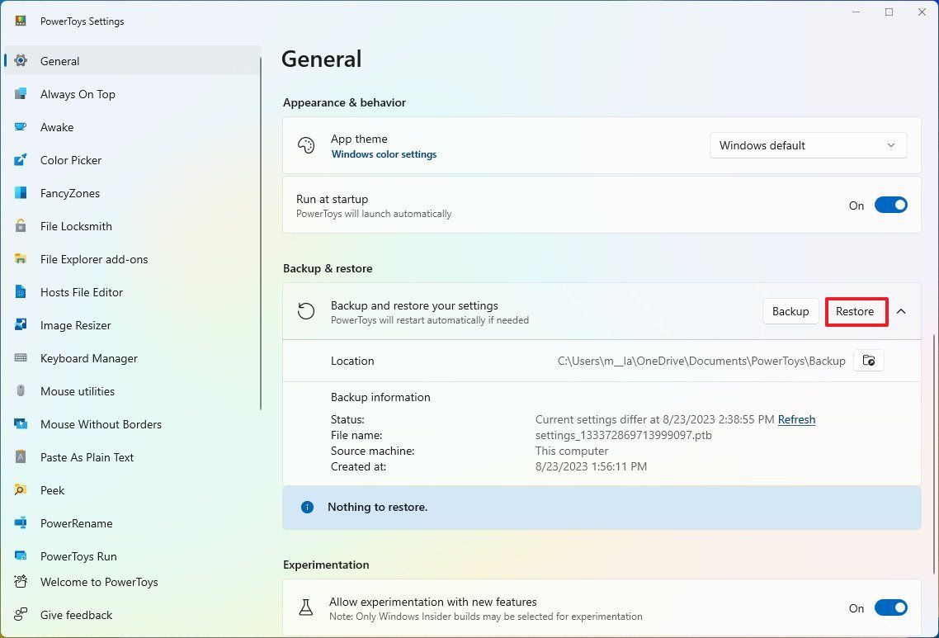Open FancyZones settings via its sidebar icon
This screenshot has height=638, width=939.
20,193
